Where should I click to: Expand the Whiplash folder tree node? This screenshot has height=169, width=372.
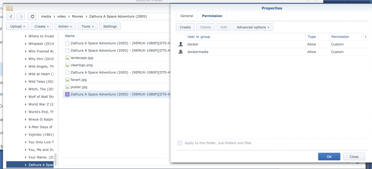coord(26,44)
